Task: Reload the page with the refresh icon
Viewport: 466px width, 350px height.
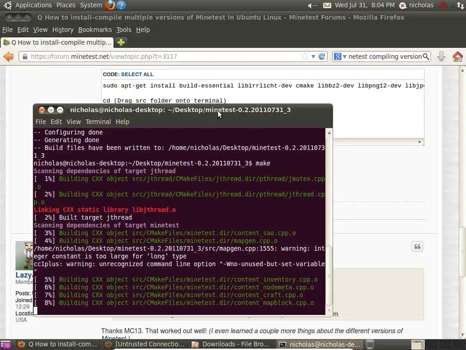Action: [322, 56]
